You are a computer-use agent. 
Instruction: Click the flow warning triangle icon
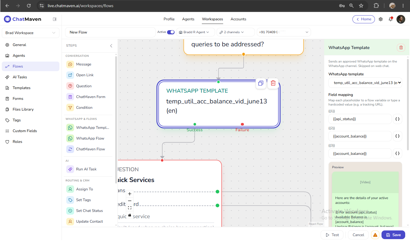coord(375,235)
